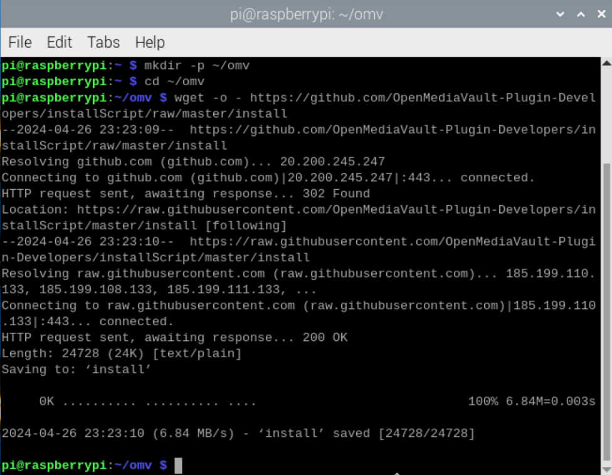The height and width of the screenshot is (475, 612).
Task: Click the '100% 6.84M=0.003s' progress text
Action: 532,401
